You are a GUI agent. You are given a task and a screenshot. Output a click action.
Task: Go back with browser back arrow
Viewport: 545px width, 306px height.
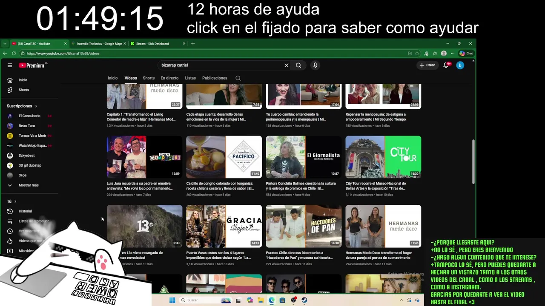(x=5, y=54)
